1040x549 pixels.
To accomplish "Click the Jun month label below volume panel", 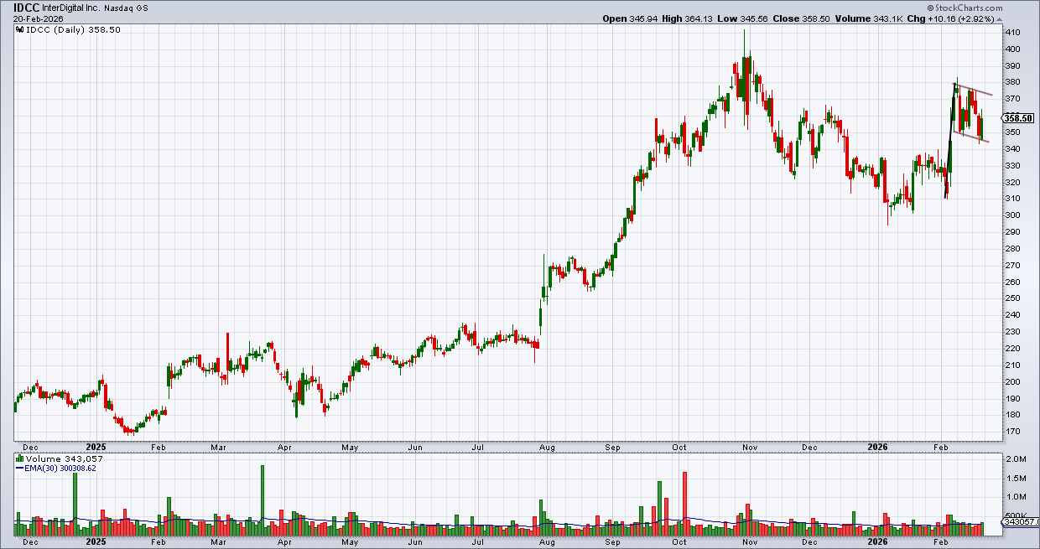I will point(415,541).
